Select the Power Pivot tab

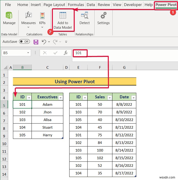[166, 5]
